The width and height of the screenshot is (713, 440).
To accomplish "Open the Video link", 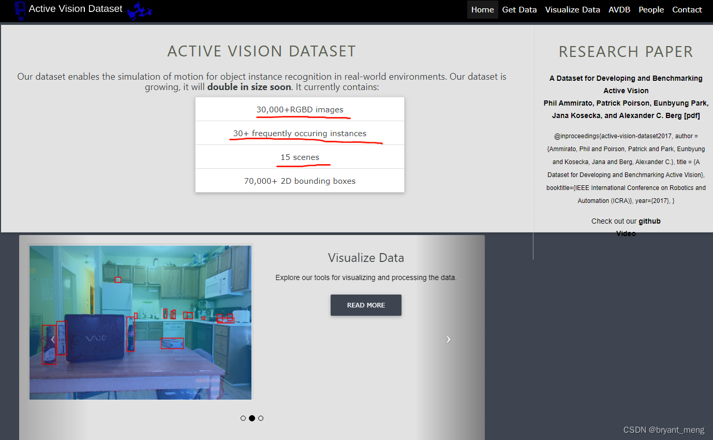I will [626, 233].
